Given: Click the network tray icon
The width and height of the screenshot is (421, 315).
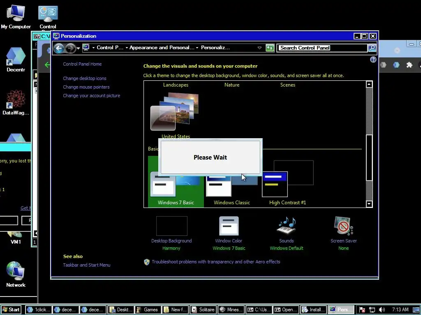Looking at the screenshot, I should (x=372, y=310).
